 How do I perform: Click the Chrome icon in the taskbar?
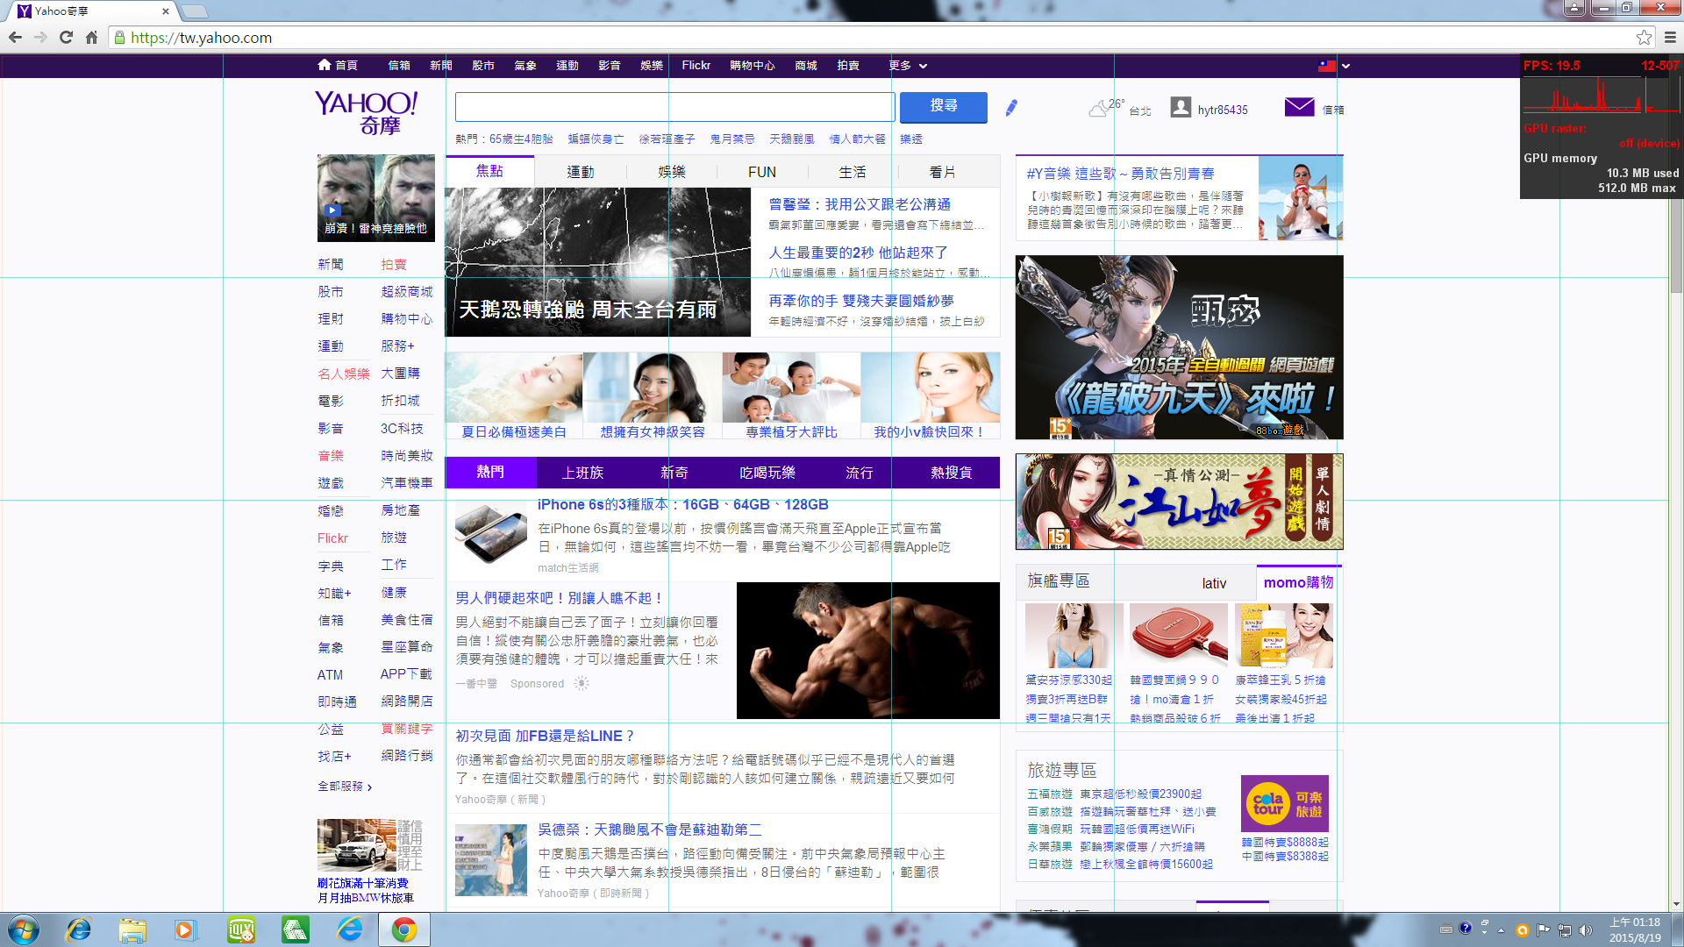click(404, 929)
